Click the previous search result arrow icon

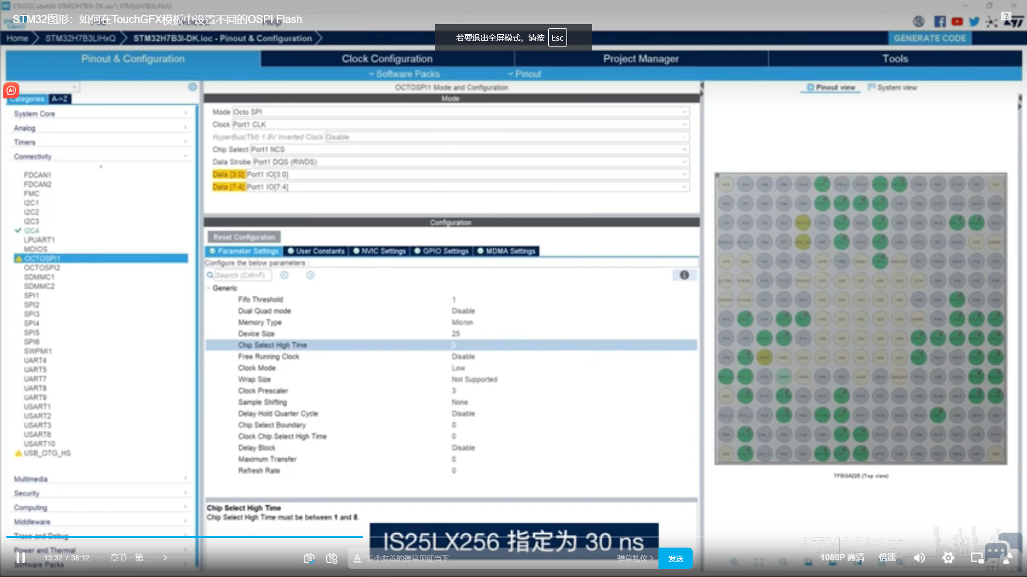point(285,275)
